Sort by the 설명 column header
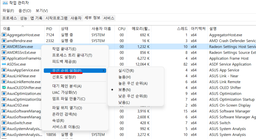 coord(232,29)
